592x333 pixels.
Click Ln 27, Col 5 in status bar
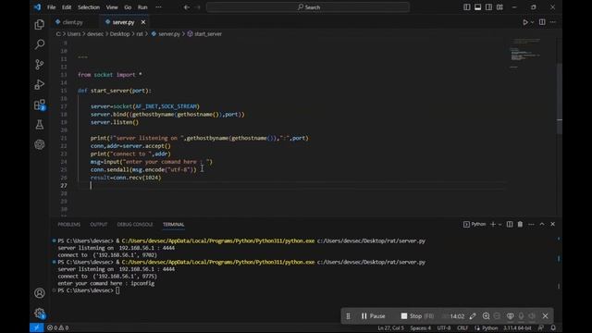[390, 327]
